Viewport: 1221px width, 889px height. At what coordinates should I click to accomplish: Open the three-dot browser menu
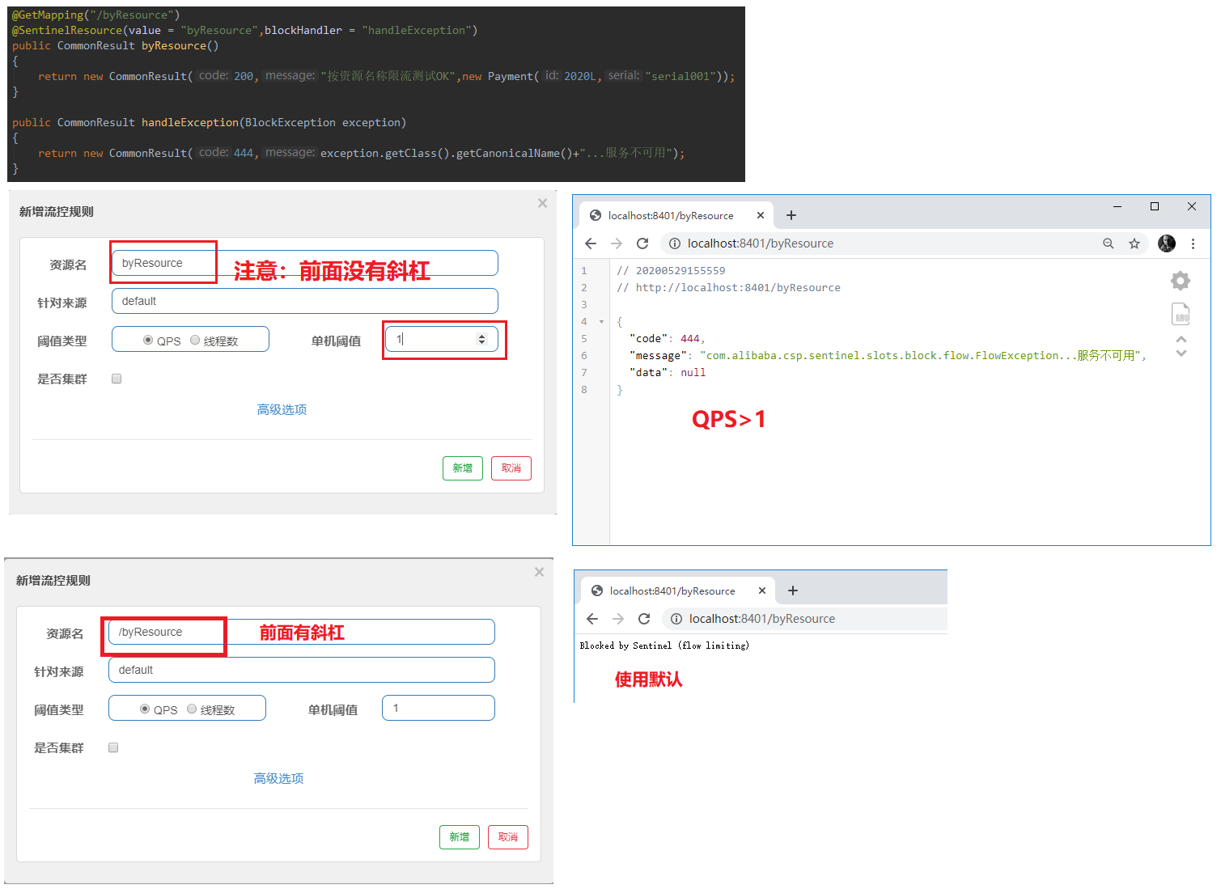pyautogui.click(x=1193, y=243)
